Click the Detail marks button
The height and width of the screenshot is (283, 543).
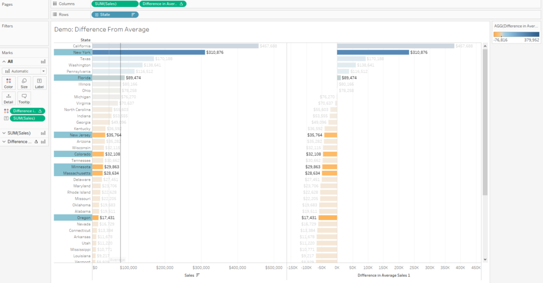[x=8, y=98]
